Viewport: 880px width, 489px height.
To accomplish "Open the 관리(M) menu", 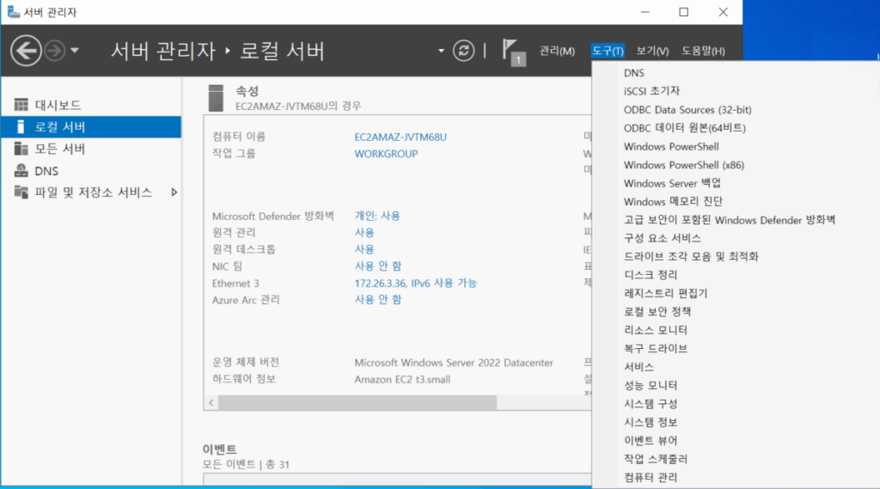I will pos(557,51).
